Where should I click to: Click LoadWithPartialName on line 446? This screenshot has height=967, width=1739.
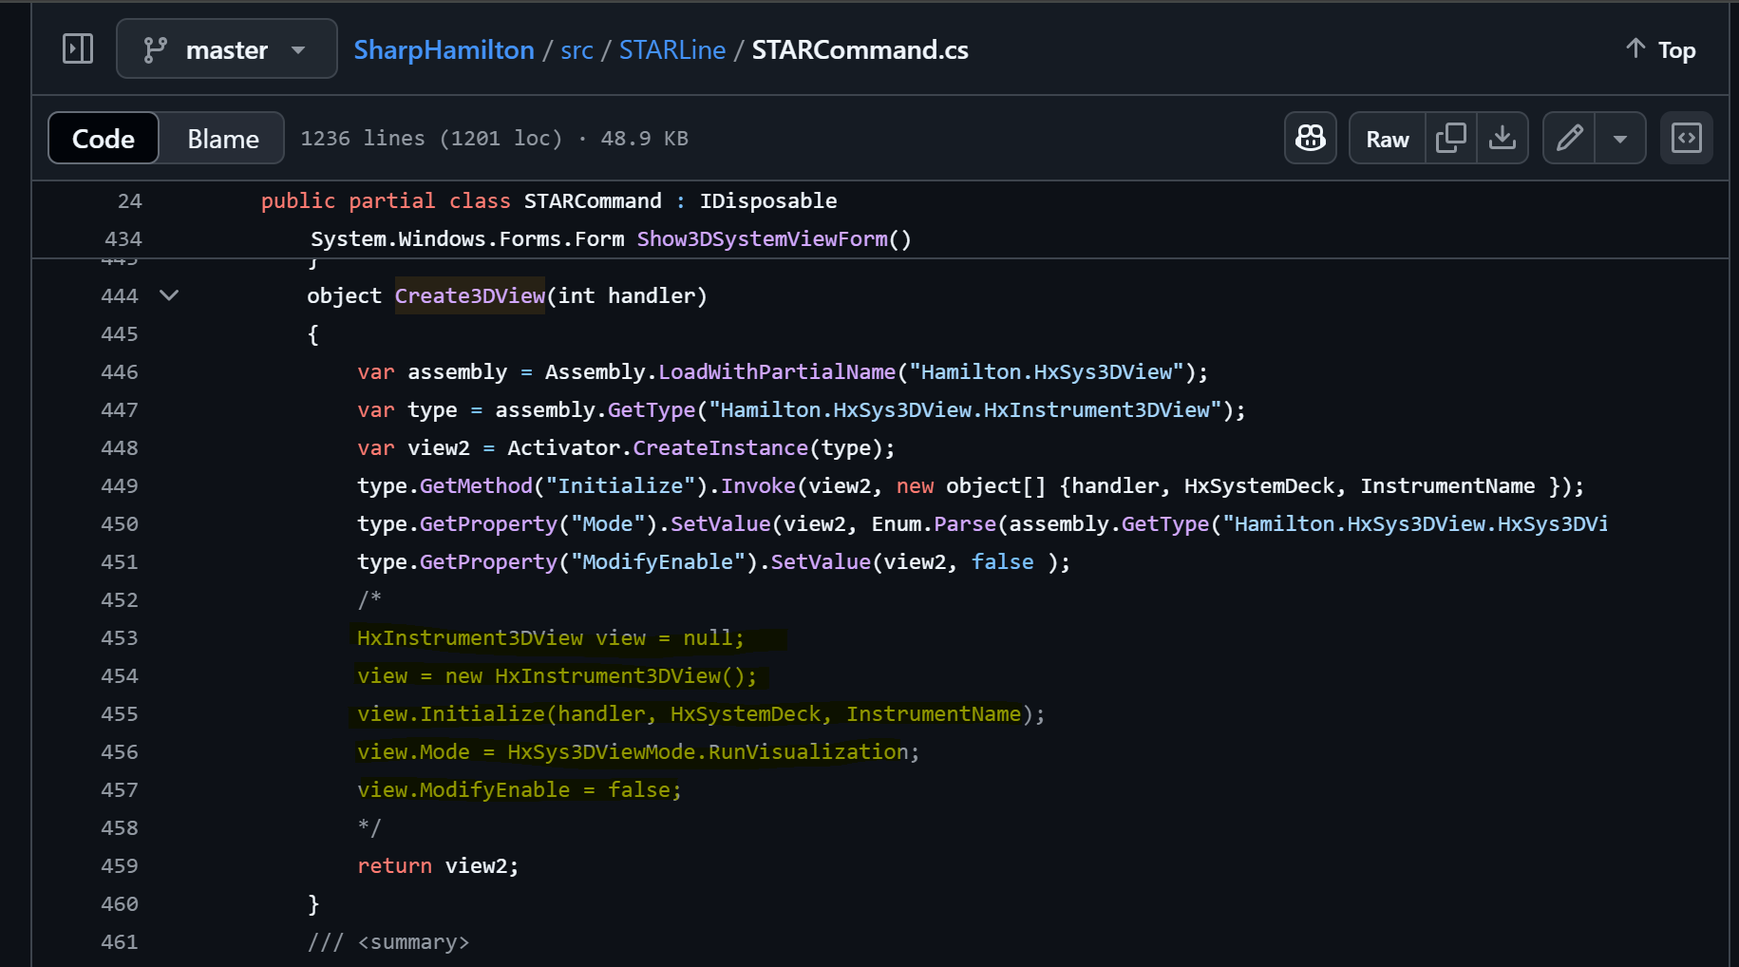[777, 371]
